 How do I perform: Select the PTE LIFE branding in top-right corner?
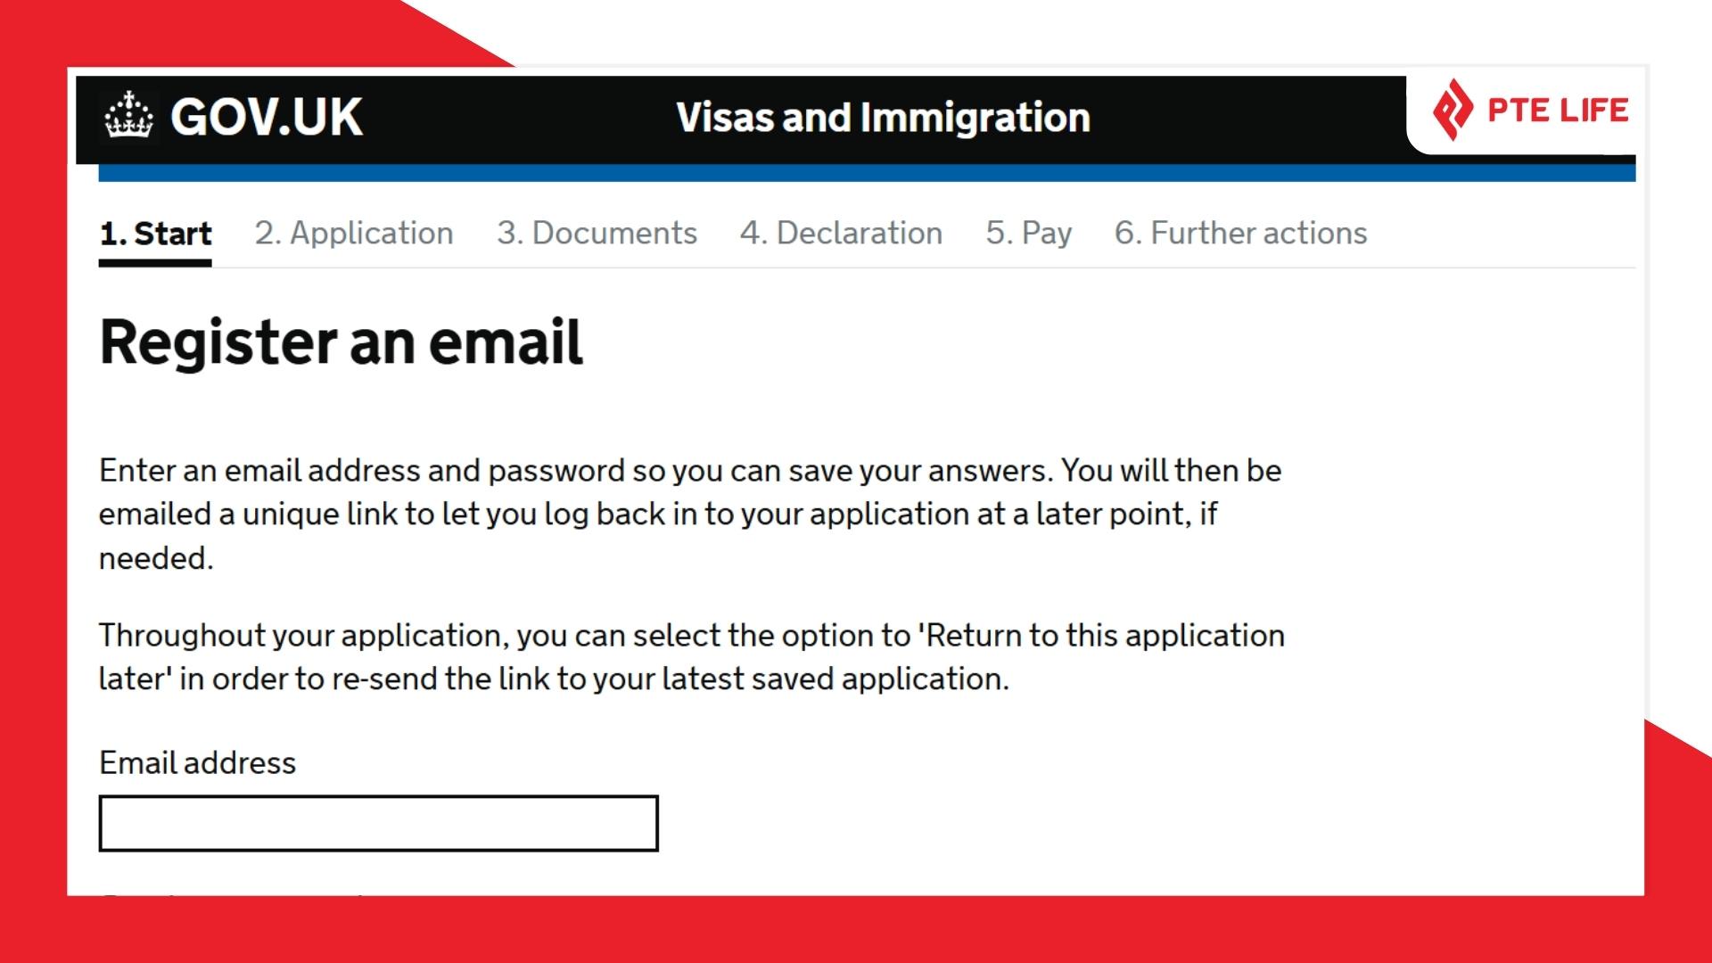coord(1556,110)
